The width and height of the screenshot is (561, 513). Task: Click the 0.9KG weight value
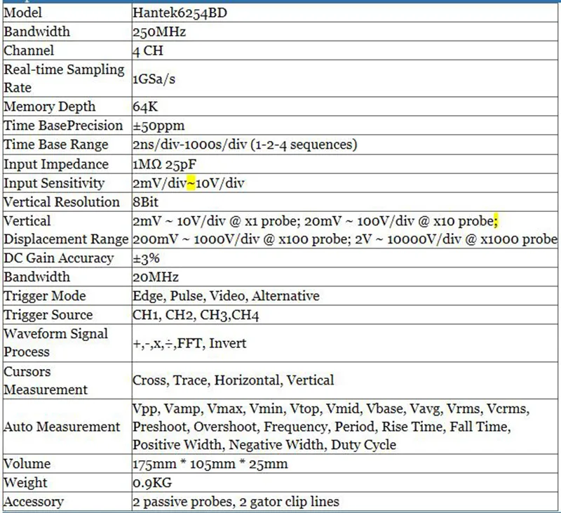click(x=152, y=483)
